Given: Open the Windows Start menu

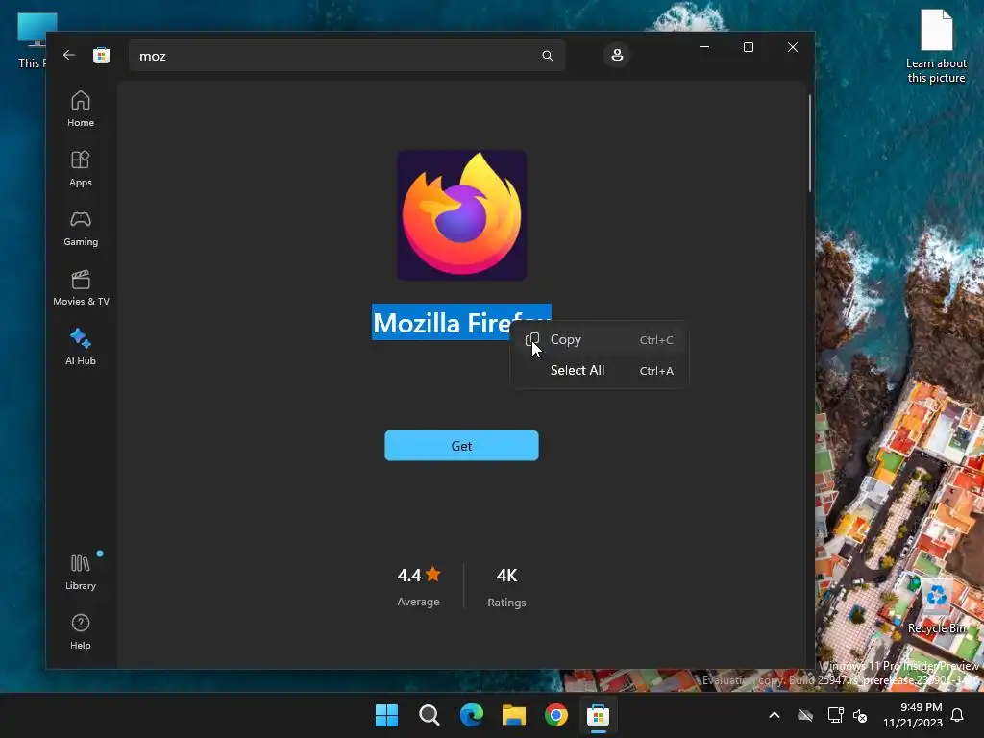Looking at the screenshot, I should point(386,715).
